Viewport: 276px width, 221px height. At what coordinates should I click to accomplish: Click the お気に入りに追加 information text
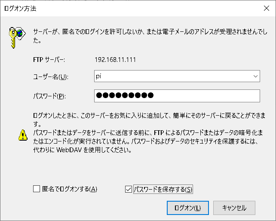pos(149,120)
